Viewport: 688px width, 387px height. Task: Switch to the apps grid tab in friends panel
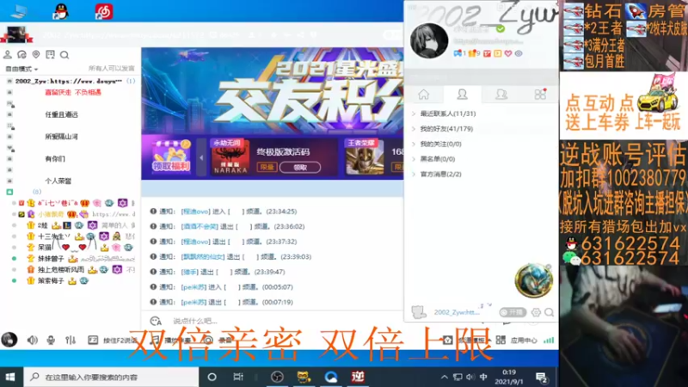(x=540, y=95)
